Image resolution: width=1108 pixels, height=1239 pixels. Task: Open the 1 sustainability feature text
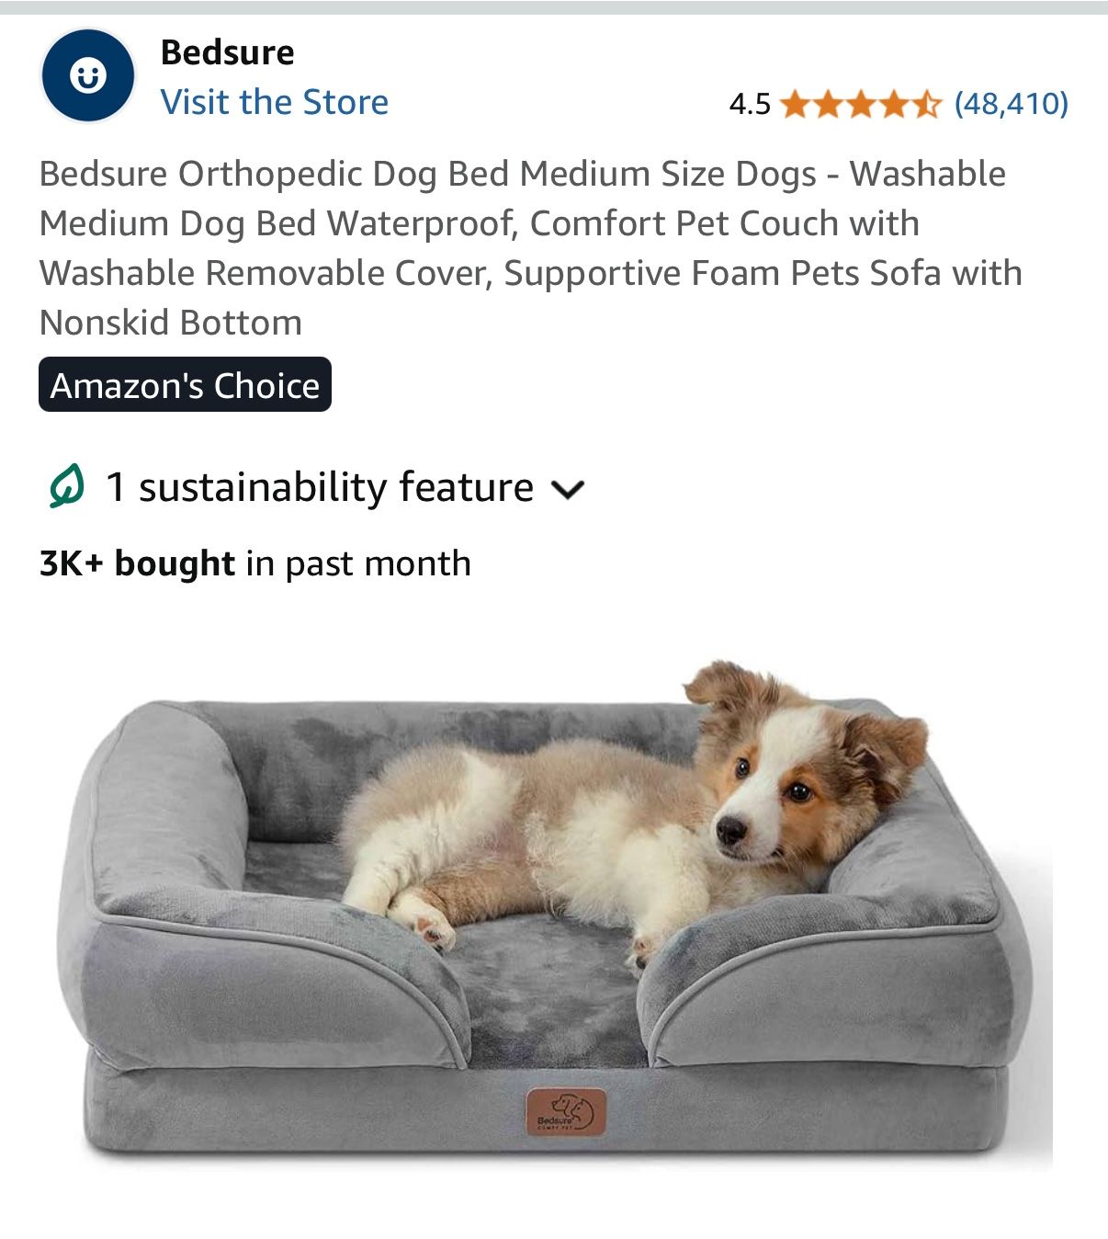[x=319, y=486]
